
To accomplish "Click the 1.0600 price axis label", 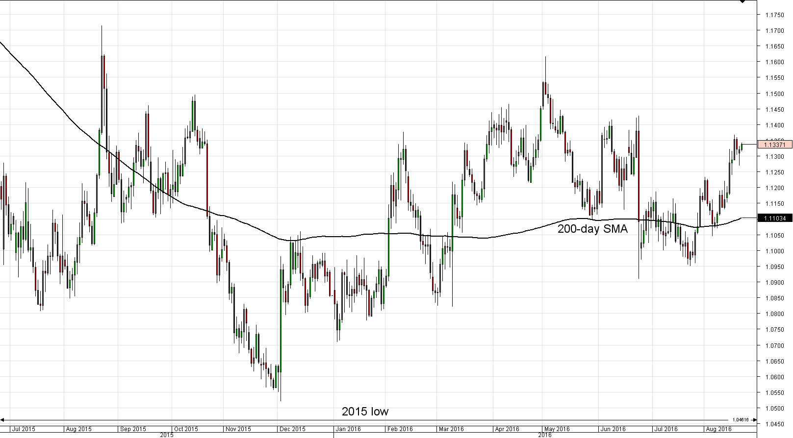I will [x=775, y=377].
